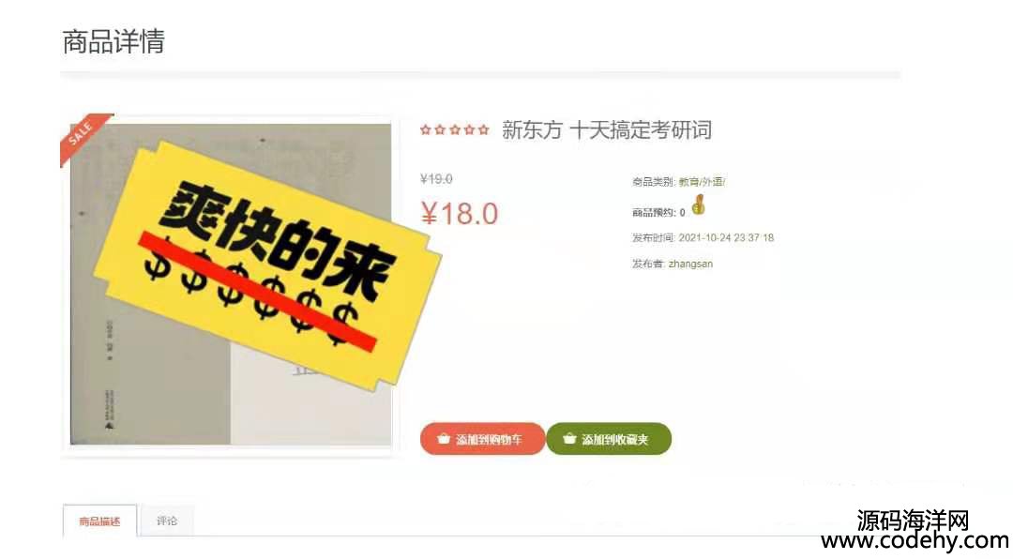Image resolution: width=1013 pixels, height=559 pixels.
Task: Click the thumbs-up icon beside 商品预约
Action: click(699, 204)
